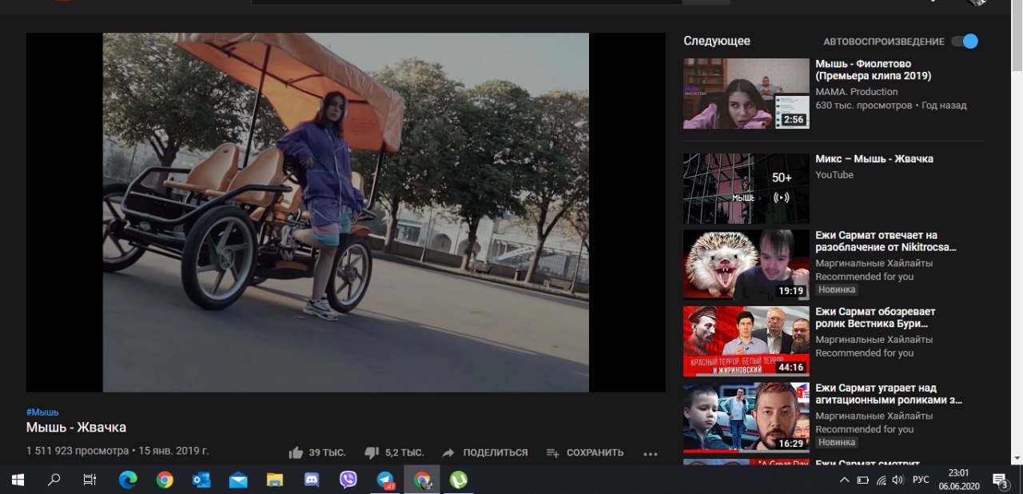Viewport: 1023px width, 494px height.
Task: Open the Mail app on the taskbar
Action: (238, 480)
